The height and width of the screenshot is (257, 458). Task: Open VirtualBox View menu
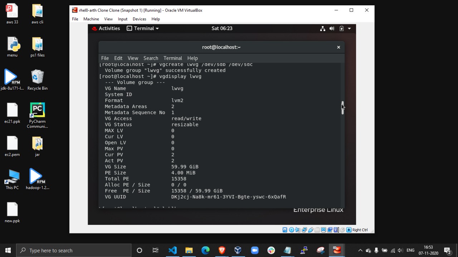click(108, 19)
